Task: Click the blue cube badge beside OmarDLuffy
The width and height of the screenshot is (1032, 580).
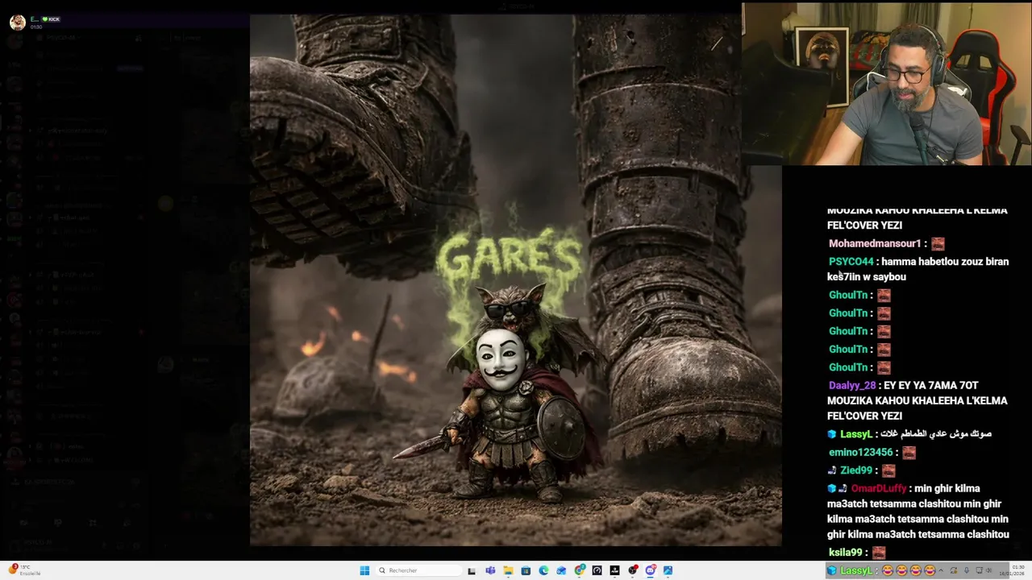Action: (832, 489)
